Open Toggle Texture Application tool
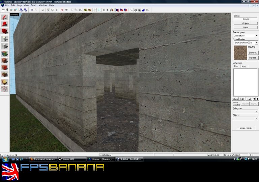 pos(5,53)
